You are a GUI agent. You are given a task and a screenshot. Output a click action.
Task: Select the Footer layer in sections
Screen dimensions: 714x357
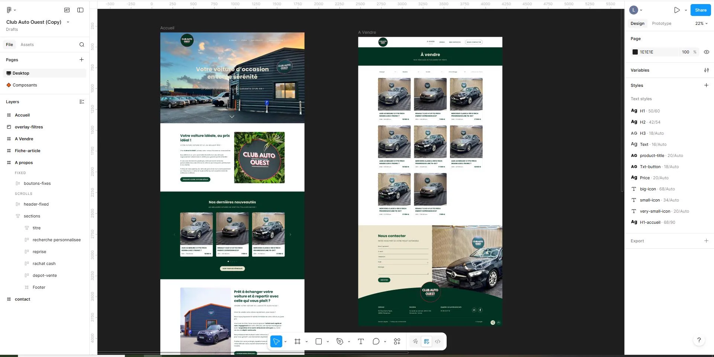coord(38,287)
